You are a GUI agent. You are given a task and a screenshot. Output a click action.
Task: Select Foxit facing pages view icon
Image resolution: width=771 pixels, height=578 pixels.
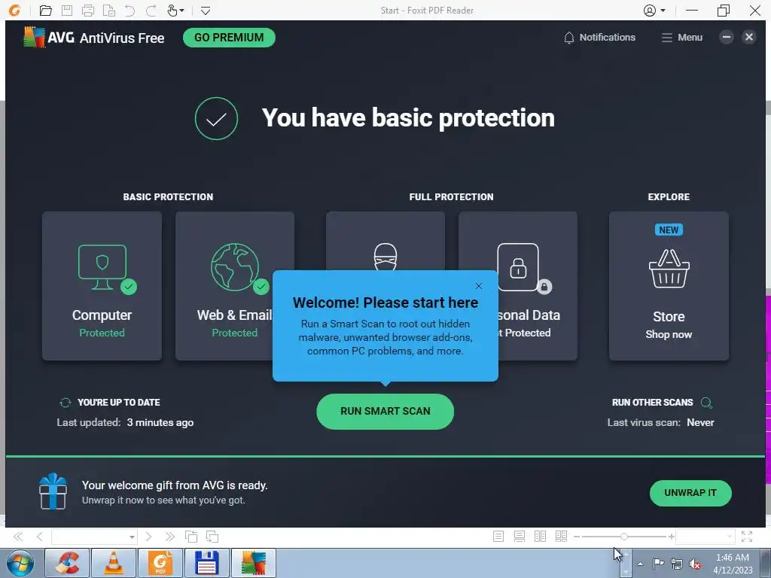point(540,537)
